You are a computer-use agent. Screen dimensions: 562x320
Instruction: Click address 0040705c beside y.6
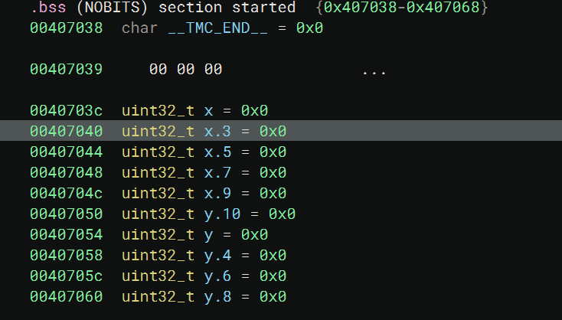click(66, 276)
